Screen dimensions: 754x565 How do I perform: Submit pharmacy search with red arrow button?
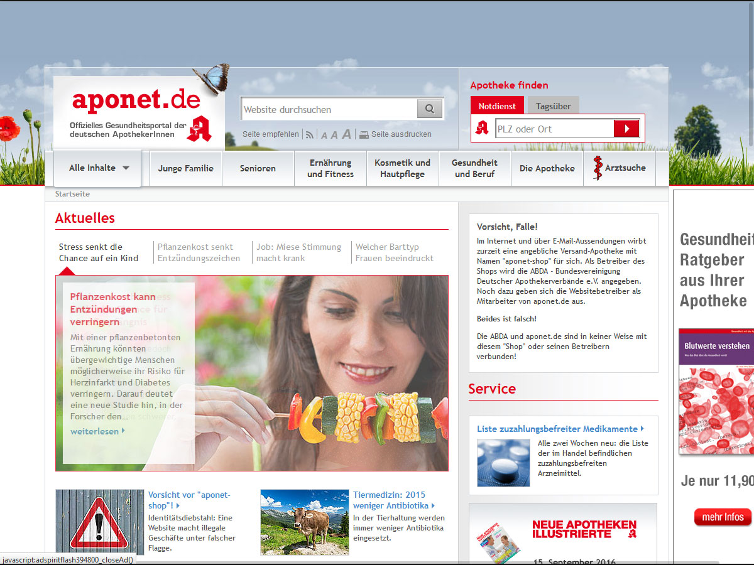pyautogui.click(x=626, y=129)
